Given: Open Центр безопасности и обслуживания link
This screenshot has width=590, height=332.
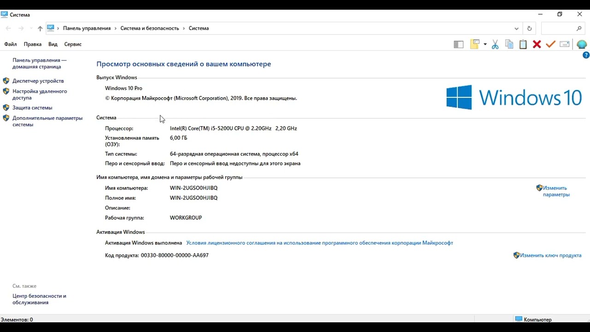Looking at the screenshot, I should pos(39,299).
